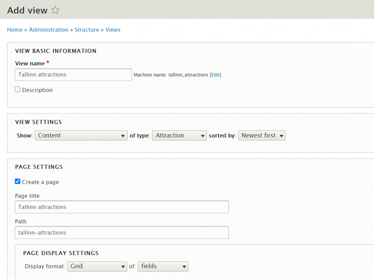This screenshot has height=279, width=374.
Task: Open the 'sorted by' Newest first dropdown
Action: click(x=262, y=135)
